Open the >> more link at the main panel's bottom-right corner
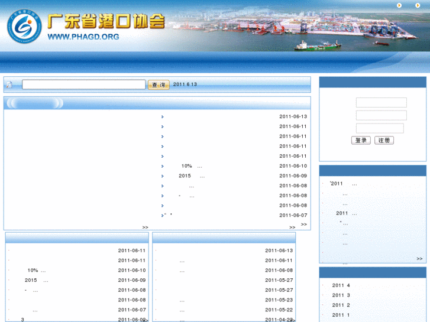The width and height of the screenshot is (430, 322). 303,224
